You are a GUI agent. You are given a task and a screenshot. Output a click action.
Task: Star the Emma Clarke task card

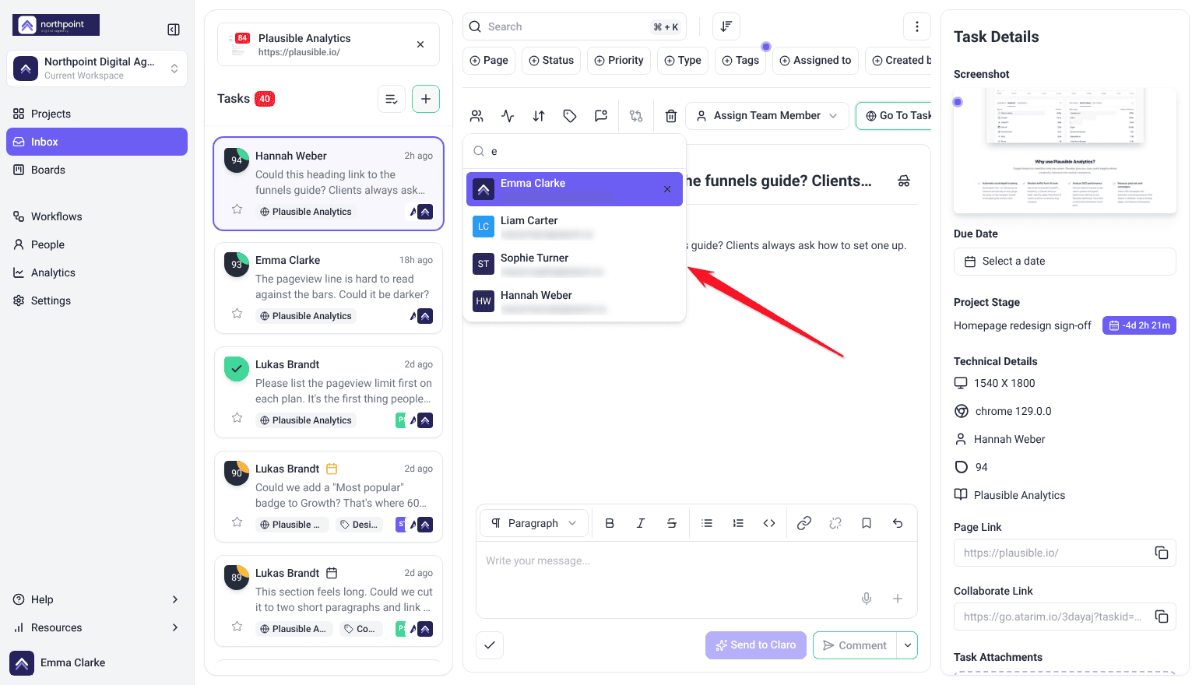point(237,314)
